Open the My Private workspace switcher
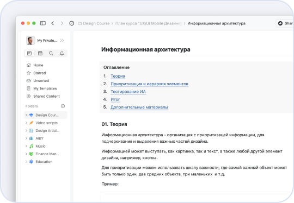 (47, 40)
